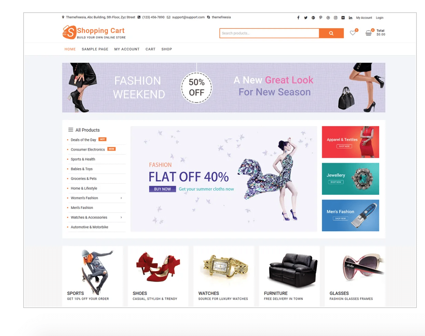
Task: Click the My Account link in the top bar
Action: tap(364, 18)
